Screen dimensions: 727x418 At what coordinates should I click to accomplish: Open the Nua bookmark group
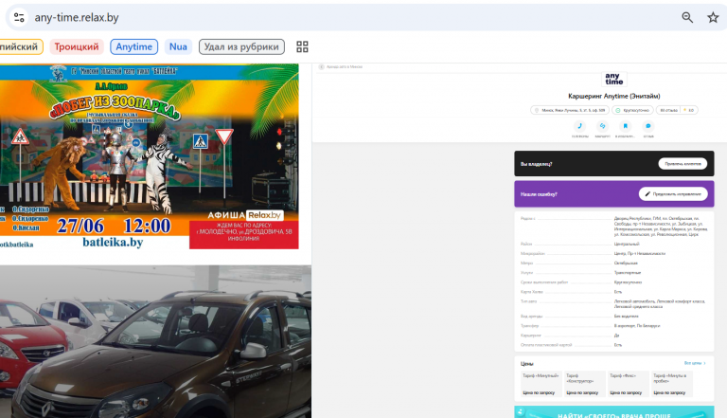pos(178,46)
